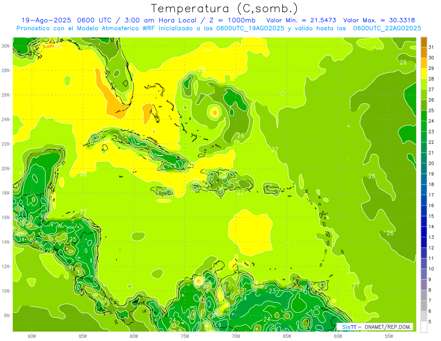This screenshot has height=341, width=441.
Task: Click the "22N" latitude axis label
Action: 6,144
